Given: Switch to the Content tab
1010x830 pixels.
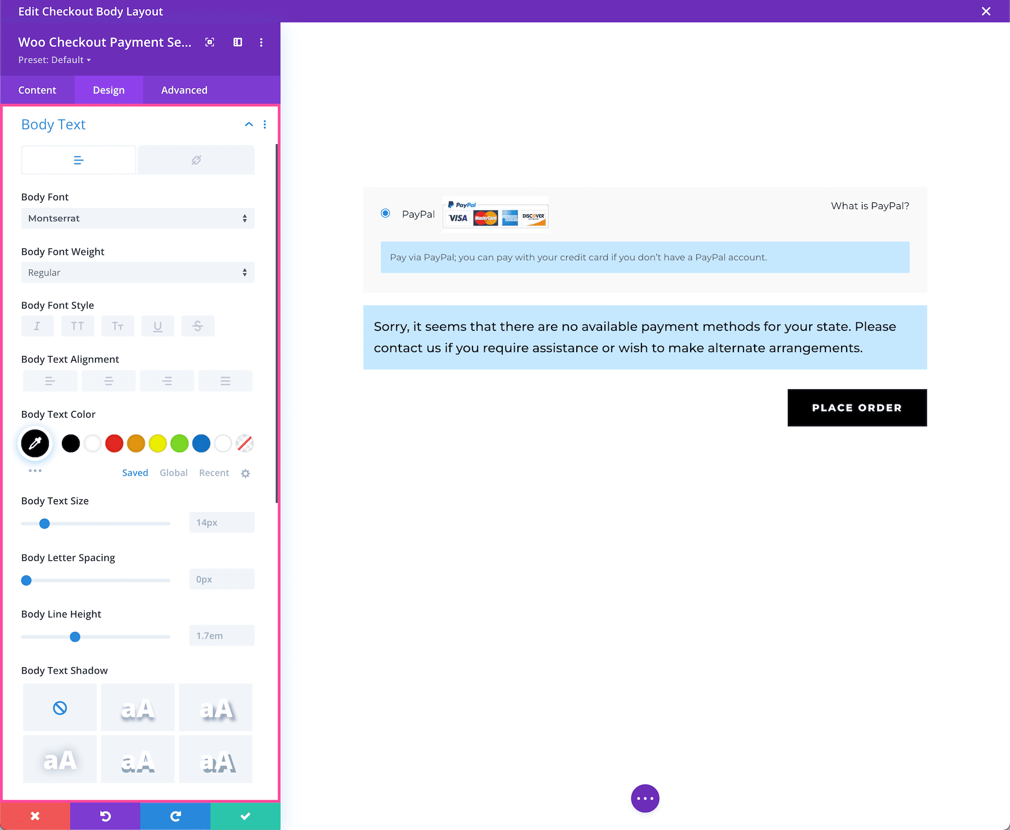Looking at the screenshot, I should 37,90.
